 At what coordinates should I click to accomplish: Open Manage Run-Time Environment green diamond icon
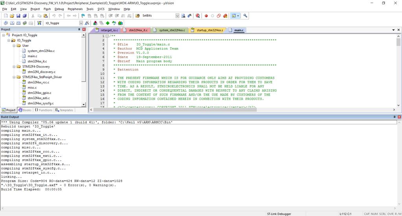pos(108,23)
